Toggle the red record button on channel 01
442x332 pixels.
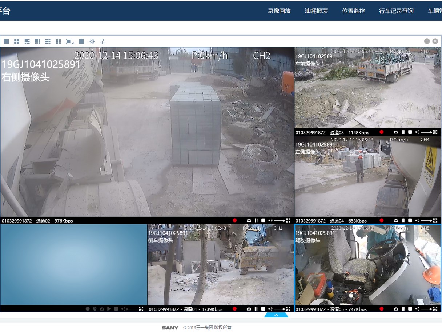point(235,309)
